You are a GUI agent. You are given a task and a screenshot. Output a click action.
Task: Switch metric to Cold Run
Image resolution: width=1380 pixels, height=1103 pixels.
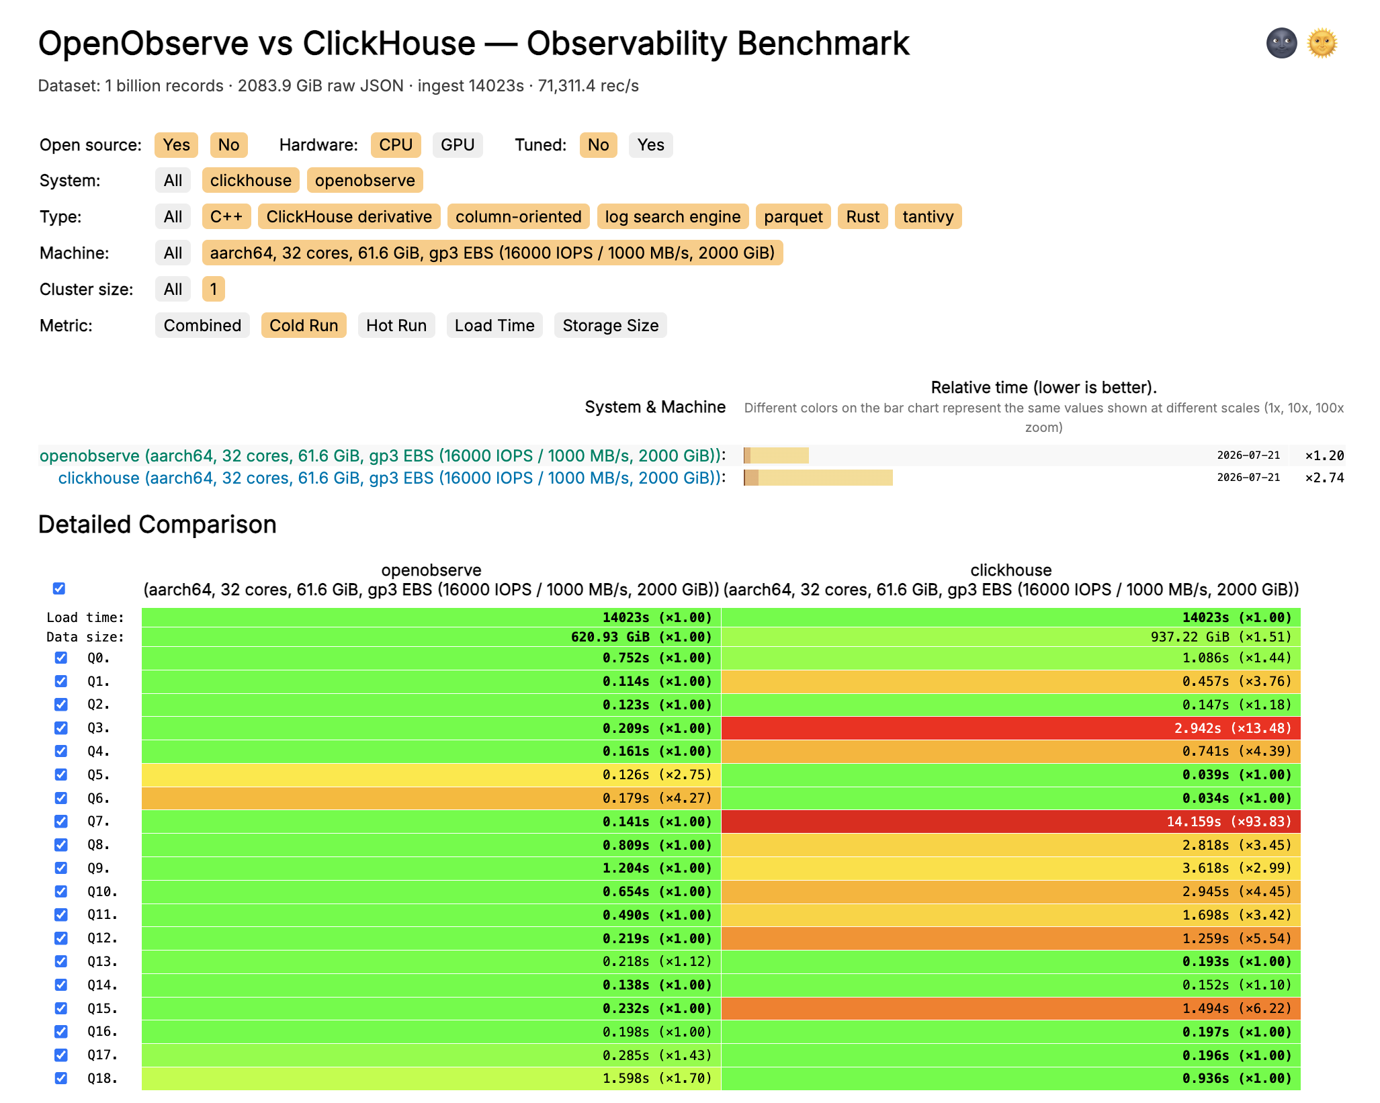(x=304, y=326)
